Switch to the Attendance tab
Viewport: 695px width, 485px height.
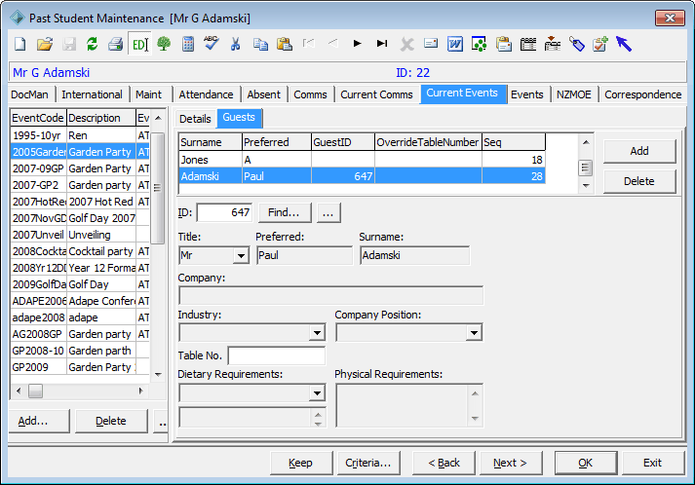(x=206, y=94)
